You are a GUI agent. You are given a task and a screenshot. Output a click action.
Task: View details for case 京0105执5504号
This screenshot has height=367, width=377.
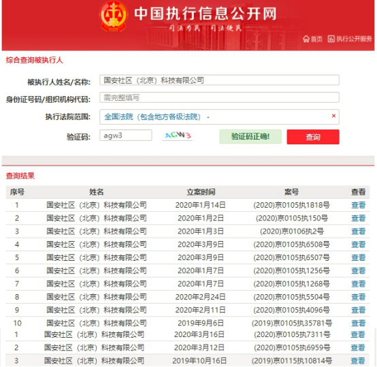tap(358, 297)
